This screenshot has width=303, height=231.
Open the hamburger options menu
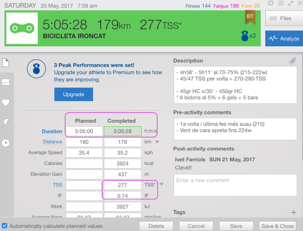coord(280,3)
